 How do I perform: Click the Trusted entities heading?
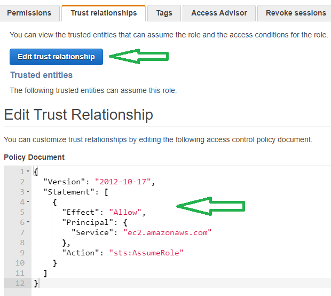pyautogui.click(x=41, y=75)
